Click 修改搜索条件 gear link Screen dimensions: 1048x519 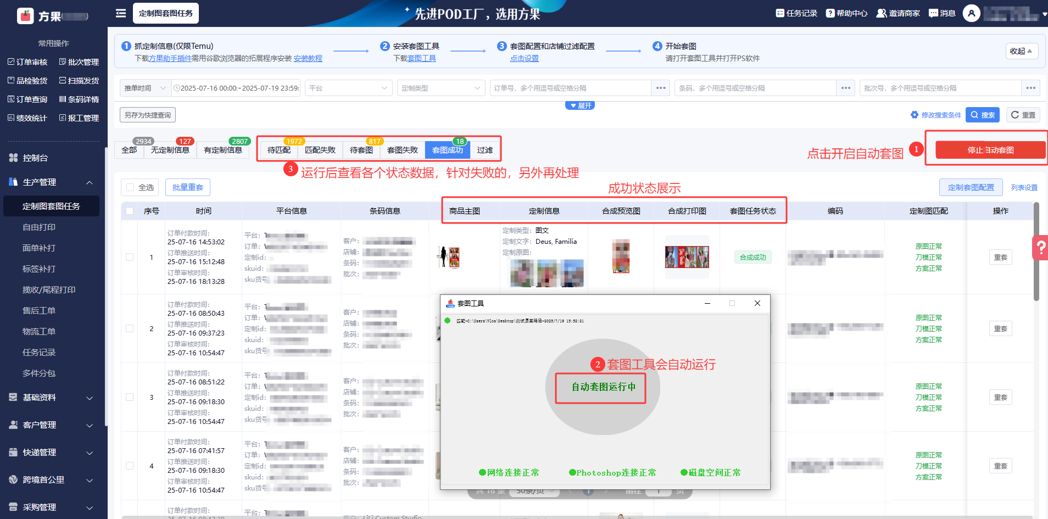pos(936,115)
